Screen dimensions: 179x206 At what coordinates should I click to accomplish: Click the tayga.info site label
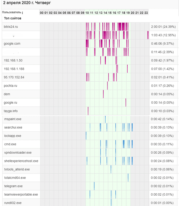click(11, 111)
